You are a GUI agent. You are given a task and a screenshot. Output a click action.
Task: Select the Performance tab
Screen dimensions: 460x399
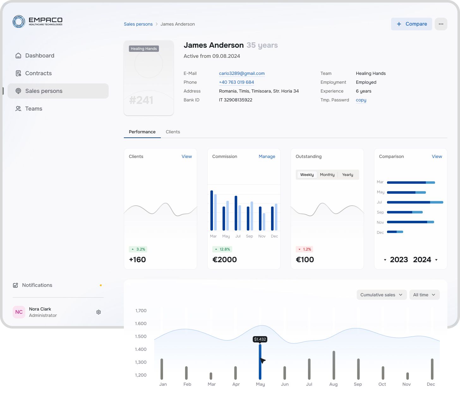(x=142, y=132)
